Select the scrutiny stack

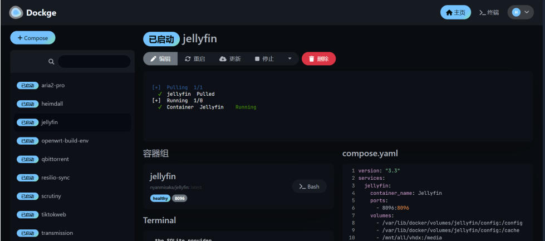(72, 196)
